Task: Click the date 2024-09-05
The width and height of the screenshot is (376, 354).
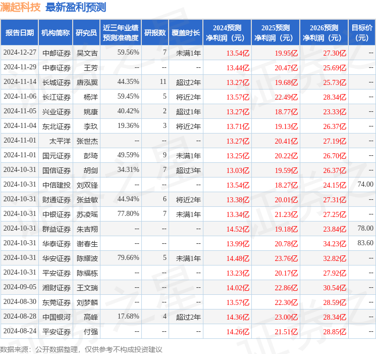Action: point(20,287)
